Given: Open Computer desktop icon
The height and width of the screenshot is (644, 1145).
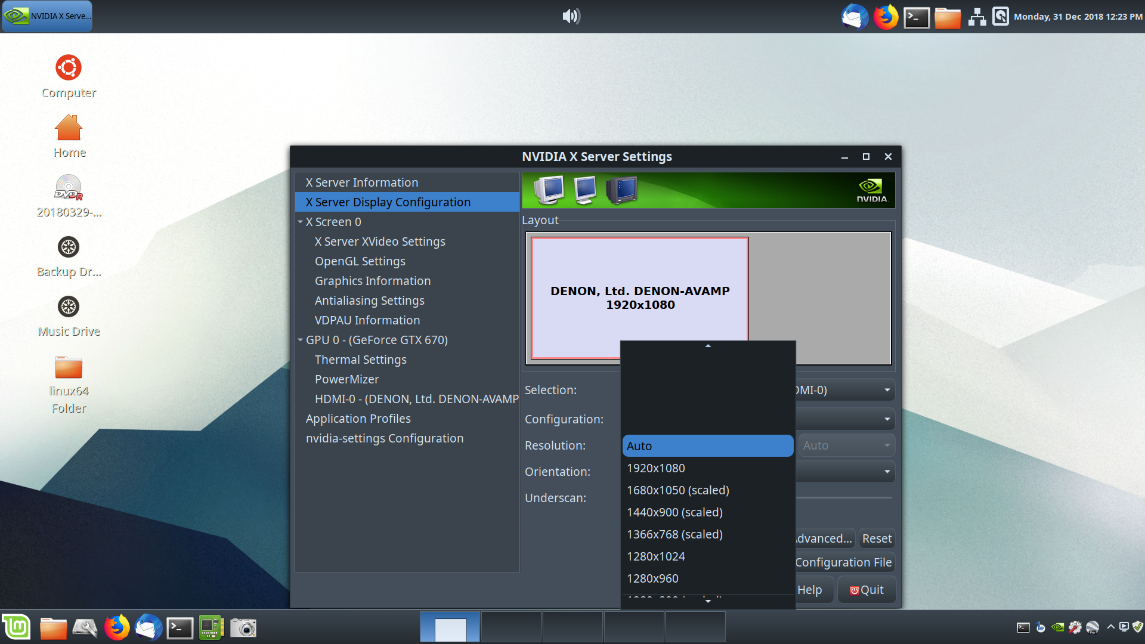Looking at the screenshot, I should pos(69,76).
